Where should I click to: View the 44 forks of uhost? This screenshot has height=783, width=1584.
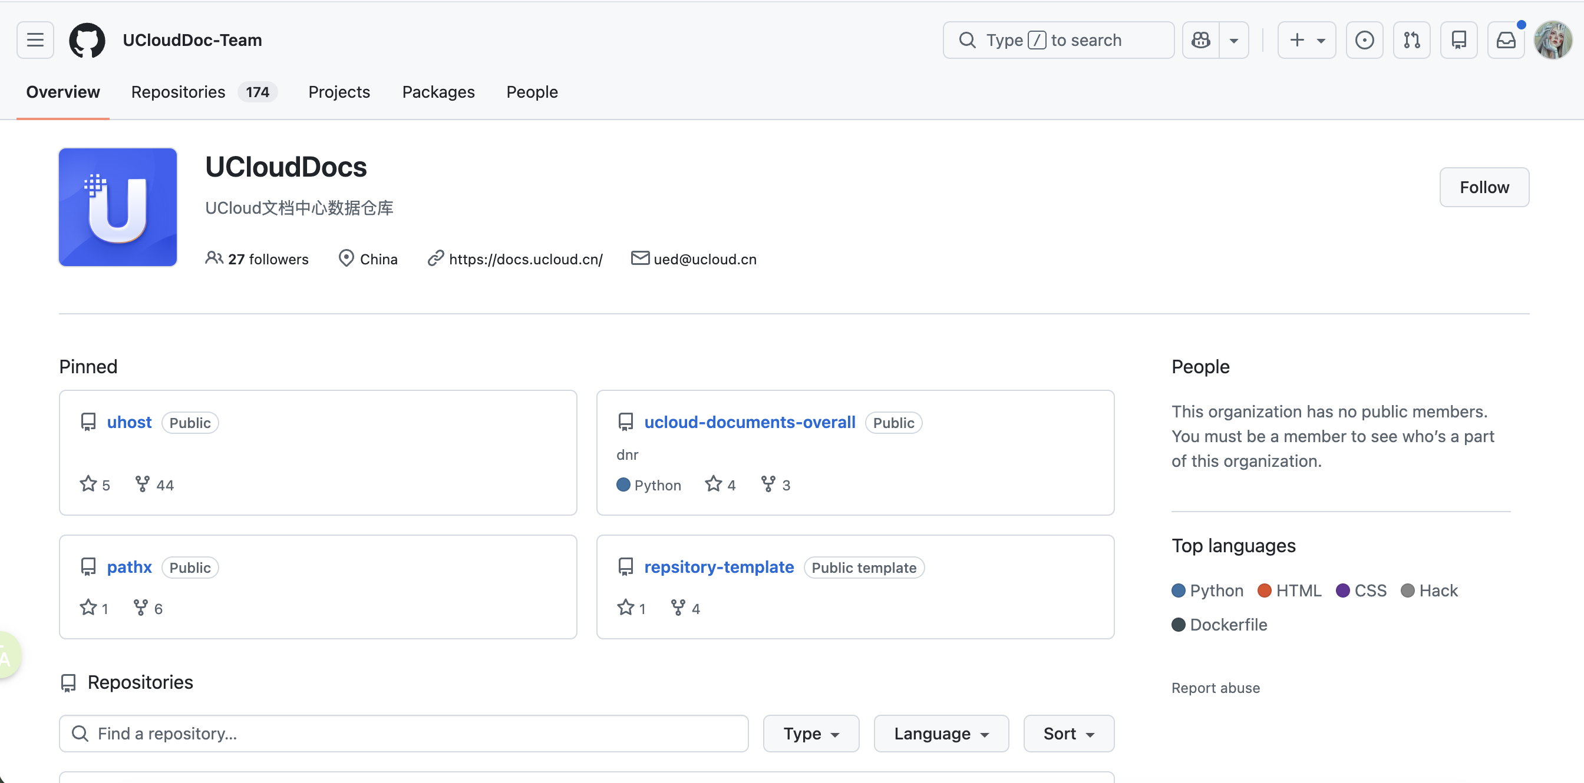(154, 485)
